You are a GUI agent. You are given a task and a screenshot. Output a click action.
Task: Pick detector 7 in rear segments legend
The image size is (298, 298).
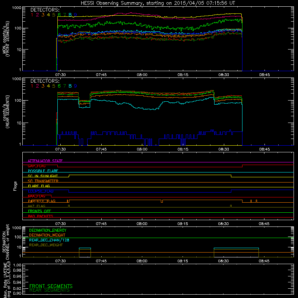coord(64,86)
